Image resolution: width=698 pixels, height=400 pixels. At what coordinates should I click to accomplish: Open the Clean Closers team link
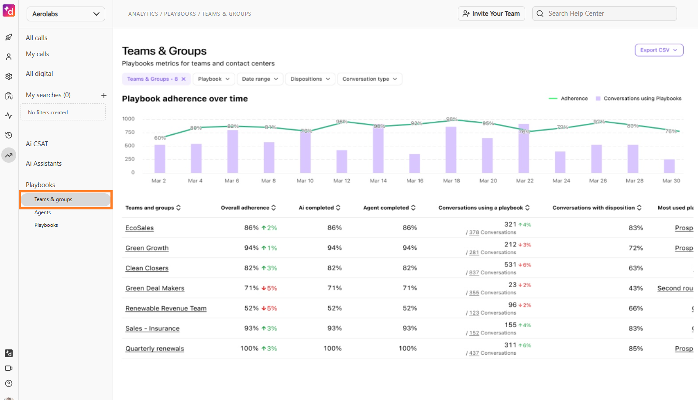(147, 268)
